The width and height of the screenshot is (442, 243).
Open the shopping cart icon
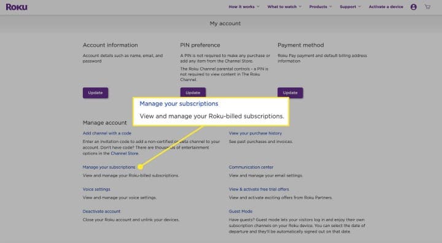coord(428,7)
